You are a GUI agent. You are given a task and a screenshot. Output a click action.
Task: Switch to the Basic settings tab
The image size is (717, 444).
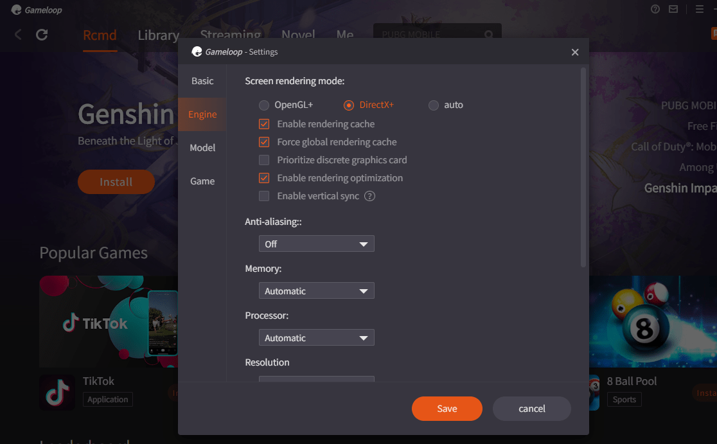click(x=202, y=81)
